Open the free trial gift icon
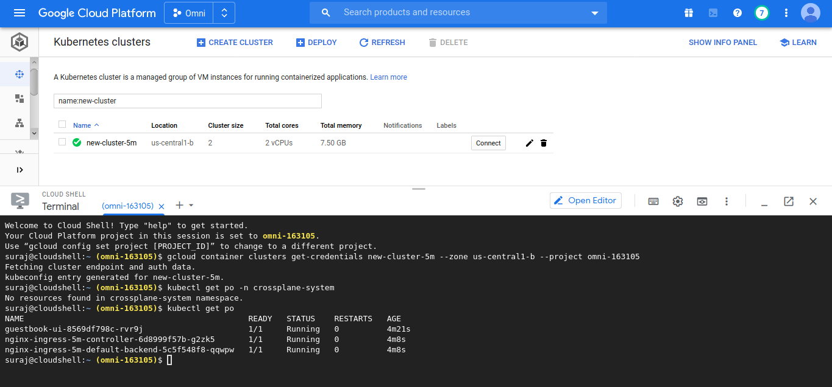The width and height of the screenshot is (832, 387). pos(689,13)
